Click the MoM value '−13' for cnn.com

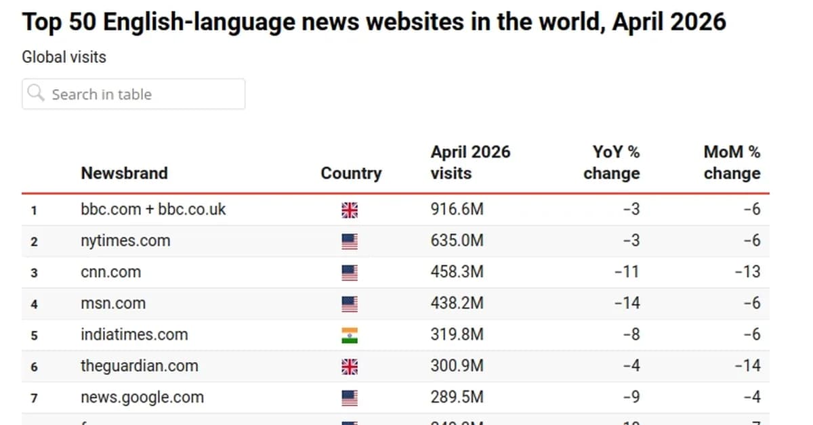tap(747, 272)
